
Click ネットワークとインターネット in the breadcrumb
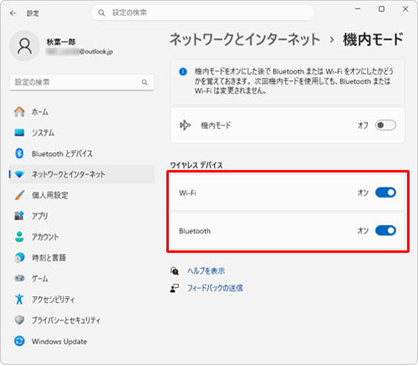tap(245, 39)
